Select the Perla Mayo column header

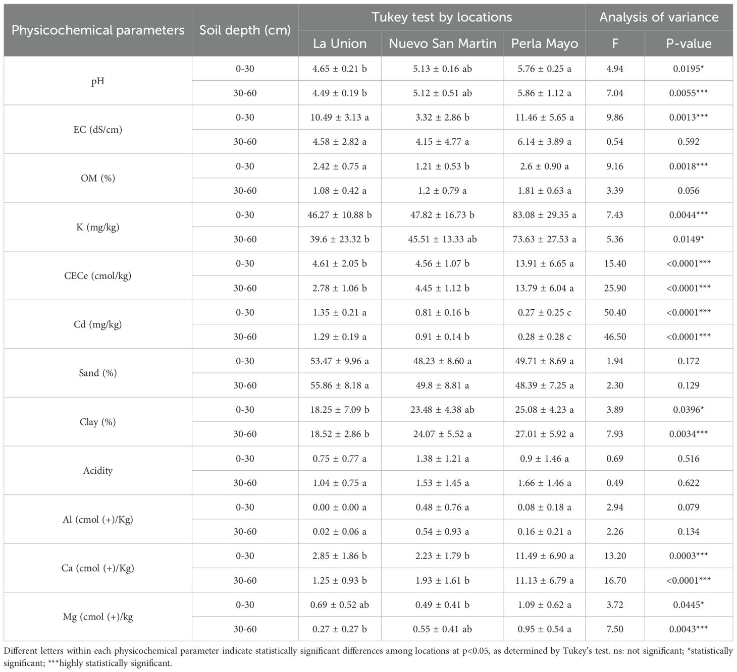(544, 43)
